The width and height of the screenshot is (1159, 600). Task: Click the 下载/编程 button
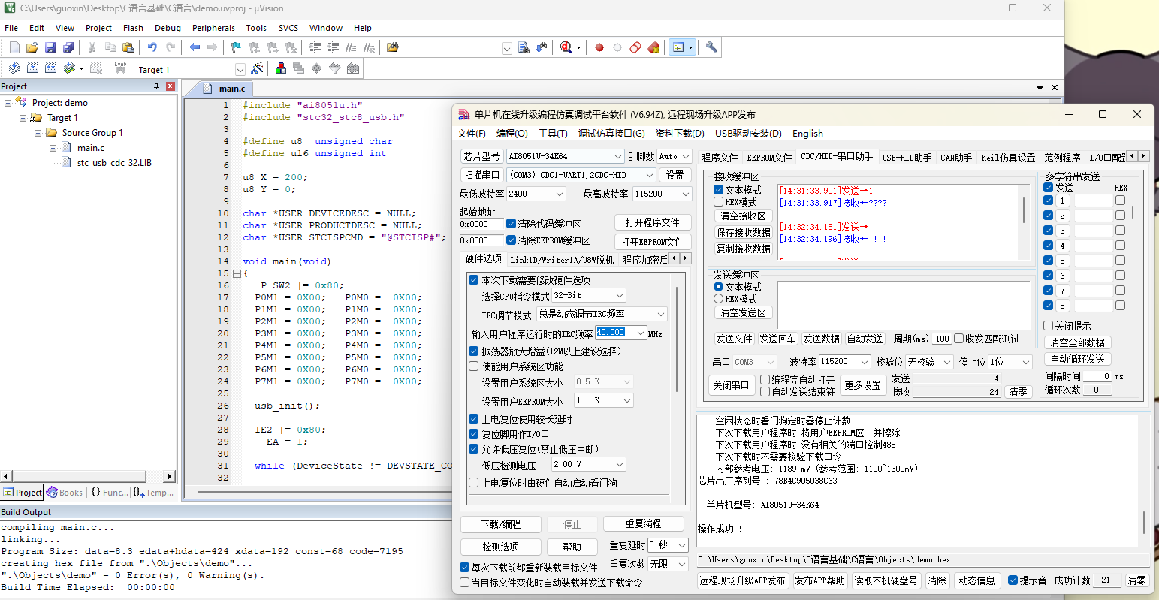click(501, 524)
